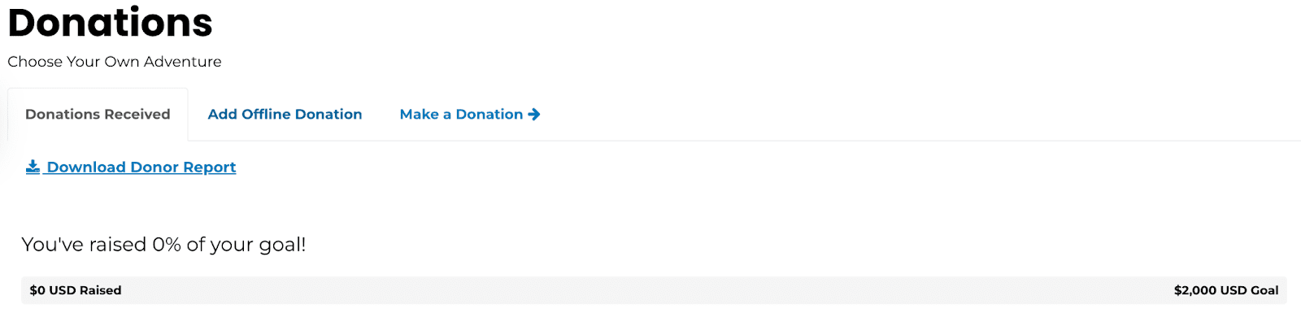Click the Choose Your Own Adventure subtitle

click(115, 62)
